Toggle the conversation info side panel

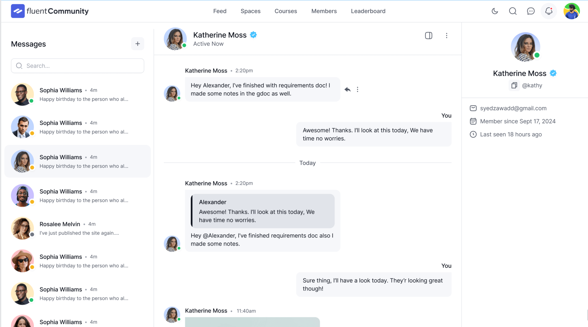[428, 36]
